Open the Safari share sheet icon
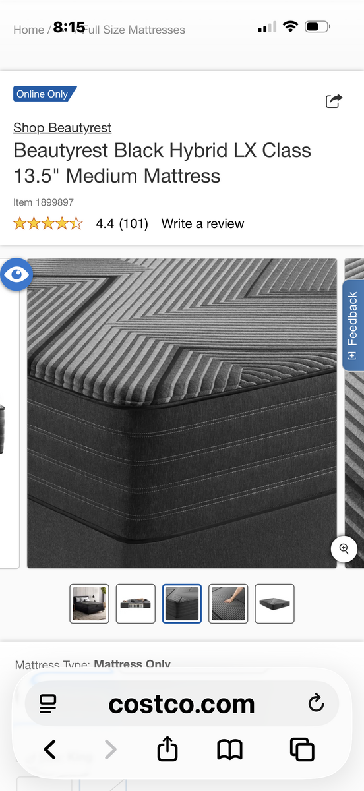 (167, 749)
